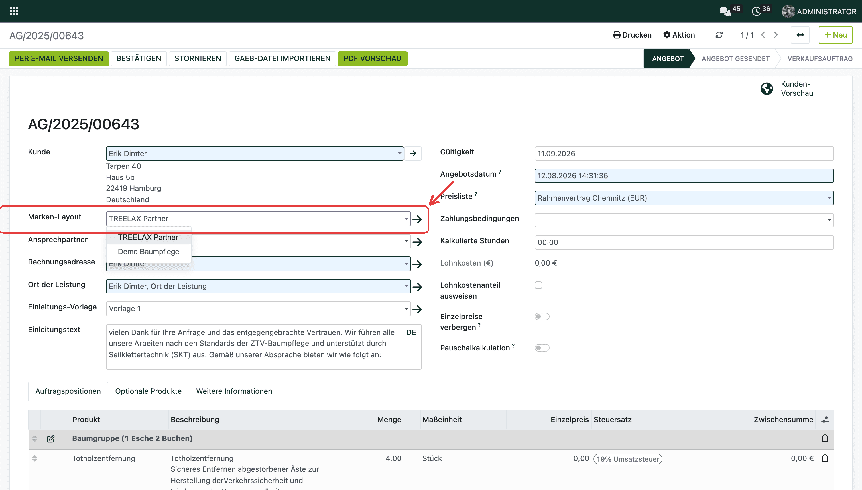Go to the next record arrow

tap(776, 35)
